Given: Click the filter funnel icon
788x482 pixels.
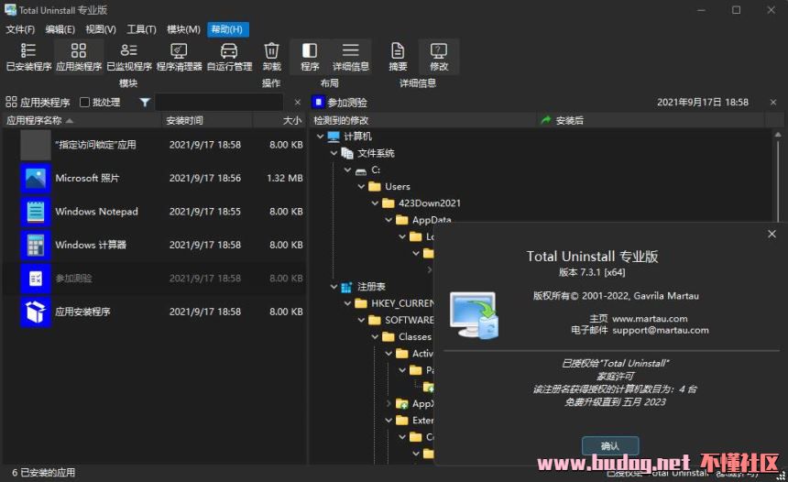Looking at the screenshot, I should click(145, 103).
